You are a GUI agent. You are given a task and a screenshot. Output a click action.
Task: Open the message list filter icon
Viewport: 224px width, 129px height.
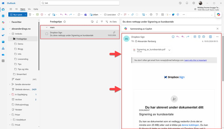coord(102,22)
